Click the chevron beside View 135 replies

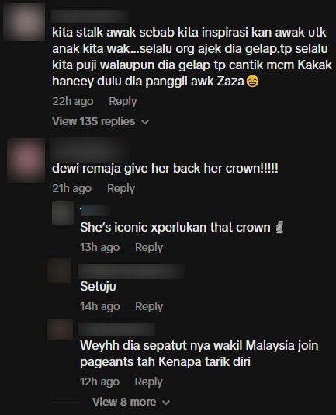click(x=145, y=122)
